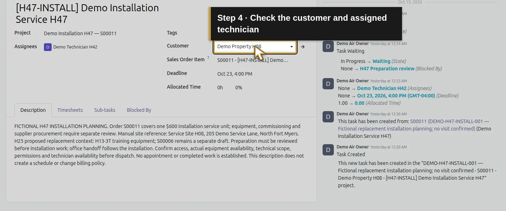Click into the task description text

[x=160, y=145]
